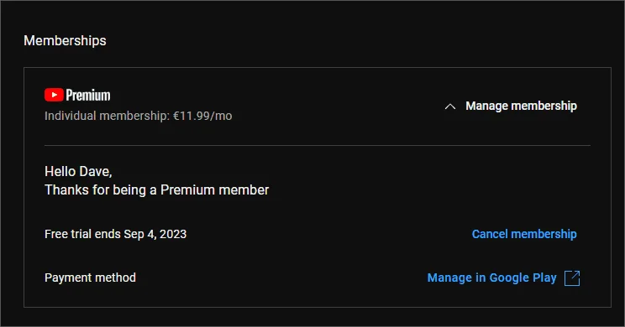The height and width of the screenshot is (327, 625).
Task: Click the external link arrow icon
Action: pos(572,278)
